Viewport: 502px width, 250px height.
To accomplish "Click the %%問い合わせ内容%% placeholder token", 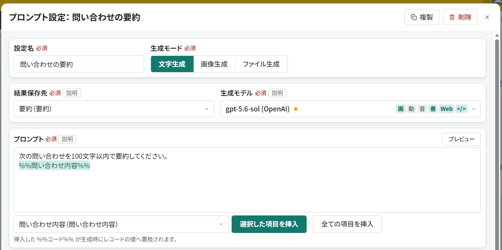I will (x=55, y=166).
